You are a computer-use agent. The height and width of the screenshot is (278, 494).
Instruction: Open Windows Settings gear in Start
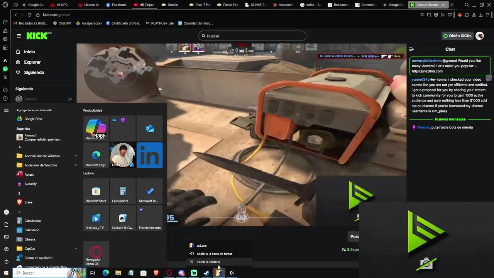click(x=6, y=249)
